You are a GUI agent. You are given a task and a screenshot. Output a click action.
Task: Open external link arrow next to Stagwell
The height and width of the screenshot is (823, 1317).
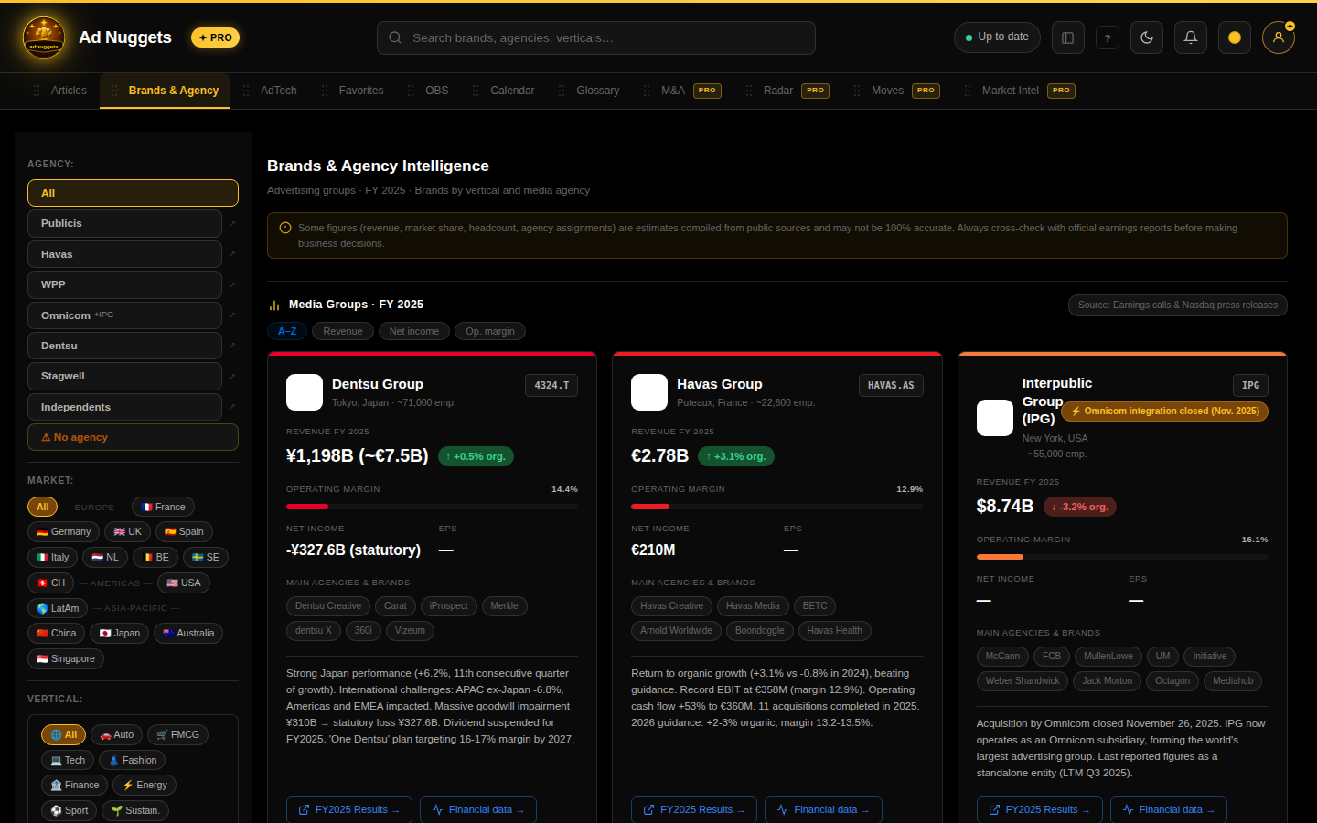pos(232,376)
